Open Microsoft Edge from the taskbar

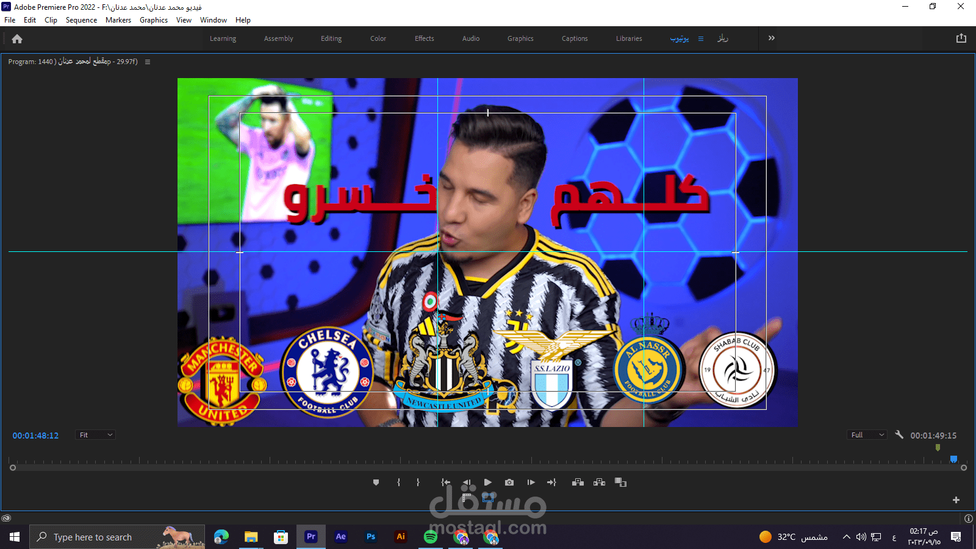coord(221,537)
